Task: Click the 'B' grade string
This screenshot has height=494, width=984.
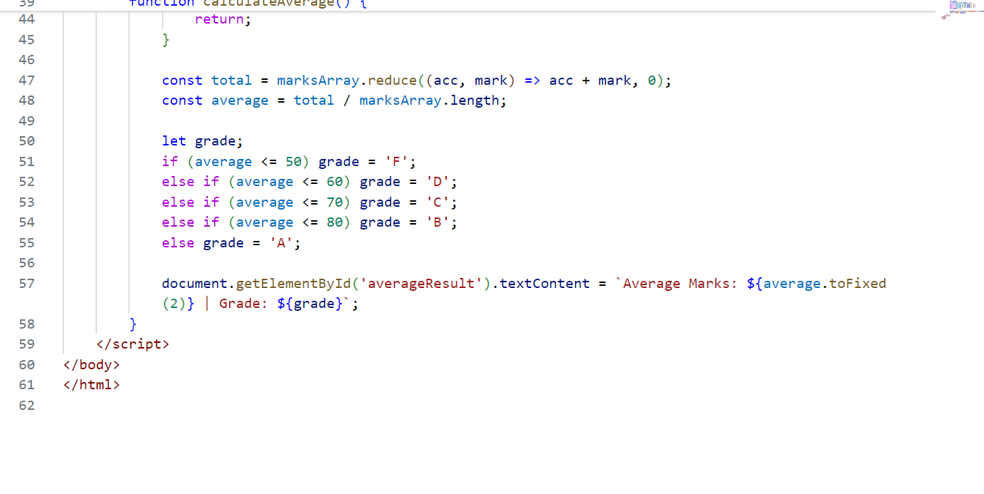Action: [437, 222]
